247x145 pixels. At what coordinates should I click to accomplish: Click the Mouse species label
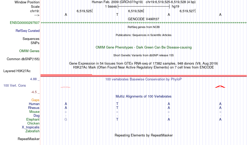[35, 112]
